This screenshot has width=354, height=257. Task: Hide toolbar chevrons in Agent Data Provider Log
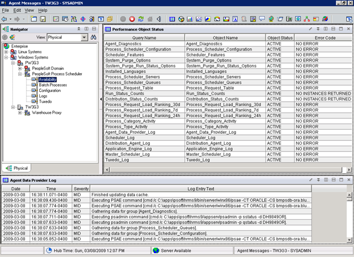[x=319, y=180]
